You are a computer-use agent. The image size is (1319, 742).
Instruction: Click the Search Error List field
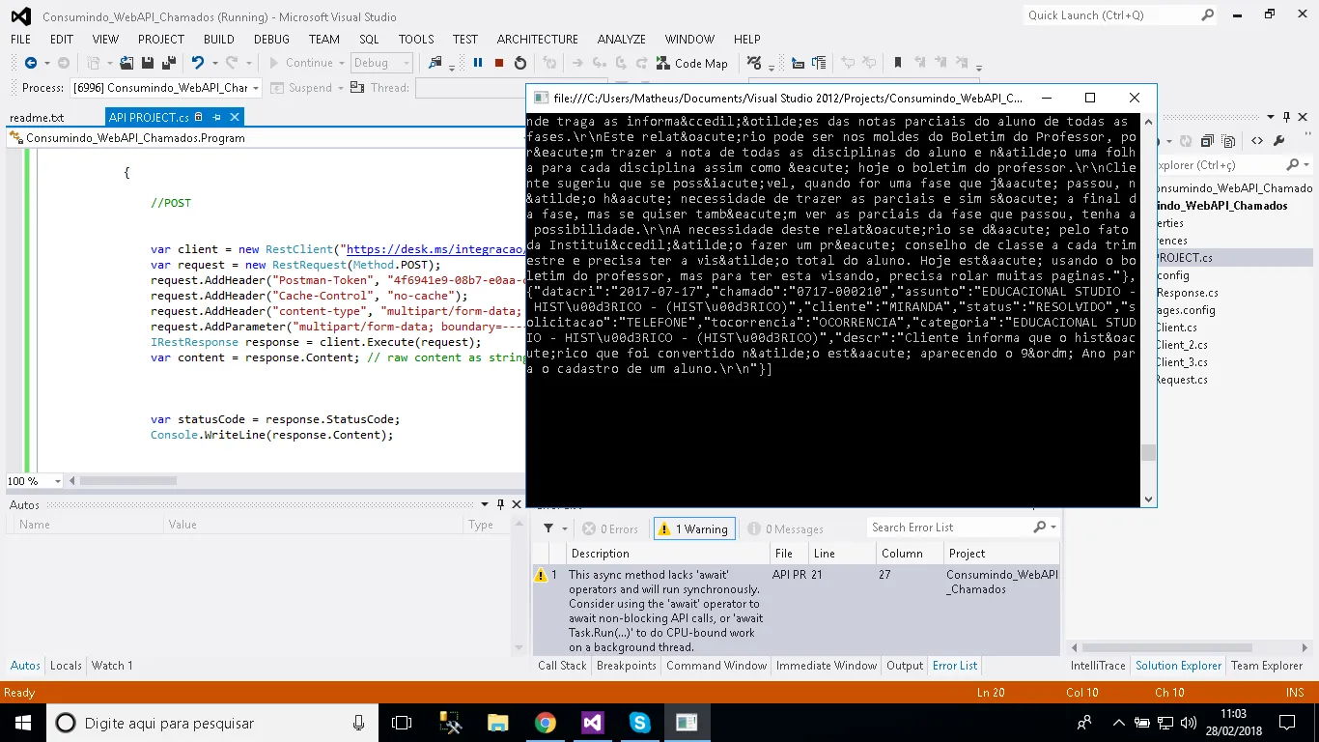coord(948,528)
